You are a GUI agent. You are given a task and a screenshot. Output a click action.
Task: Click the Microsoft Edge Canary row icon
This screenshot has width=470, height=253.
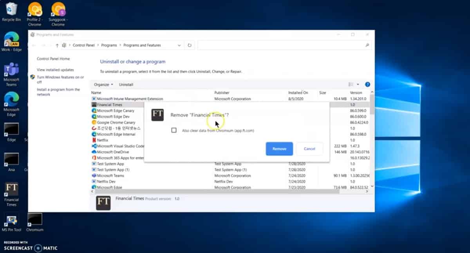[94, 111]
